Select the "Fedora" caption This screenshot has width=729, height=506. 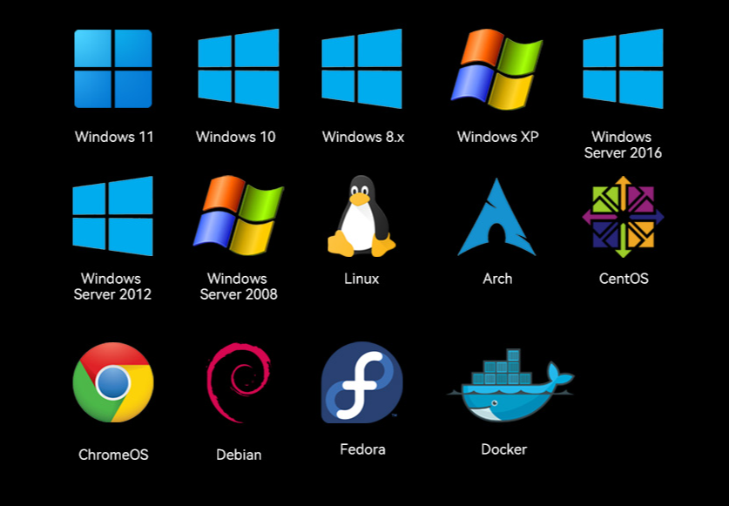(x=362, y=449)
